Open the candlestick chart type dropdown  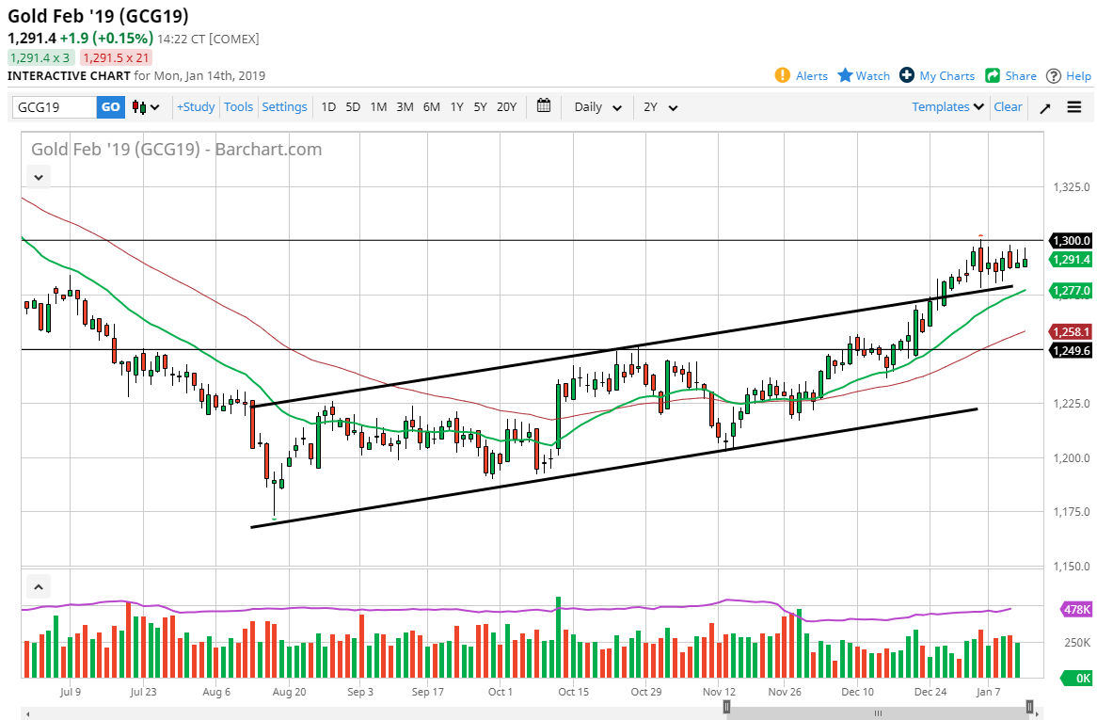coord(146,107)
